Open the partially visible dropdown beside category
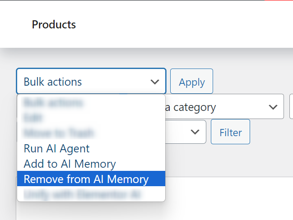293x220 pixels. (x=291, y=106)
